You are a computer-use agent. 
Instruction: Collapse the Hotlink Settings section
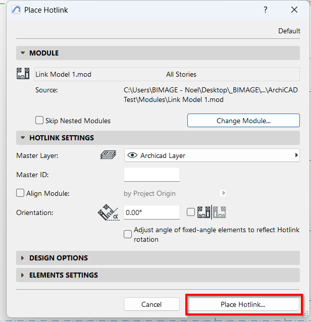pos(23,138)
